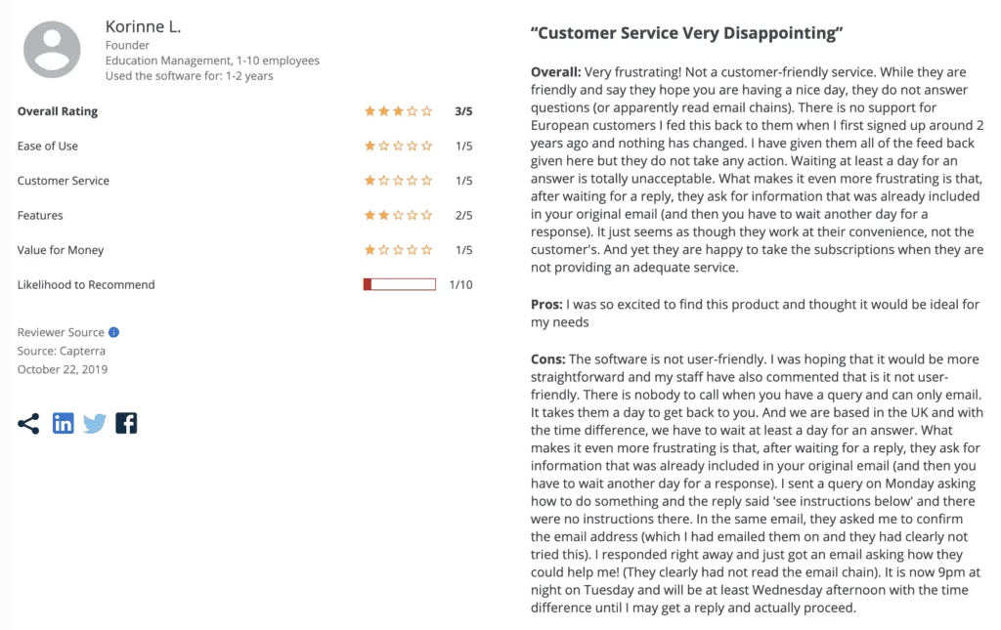Click the Value for Money stars
Screen dimensions: 1001x630
tap(399, 250)
